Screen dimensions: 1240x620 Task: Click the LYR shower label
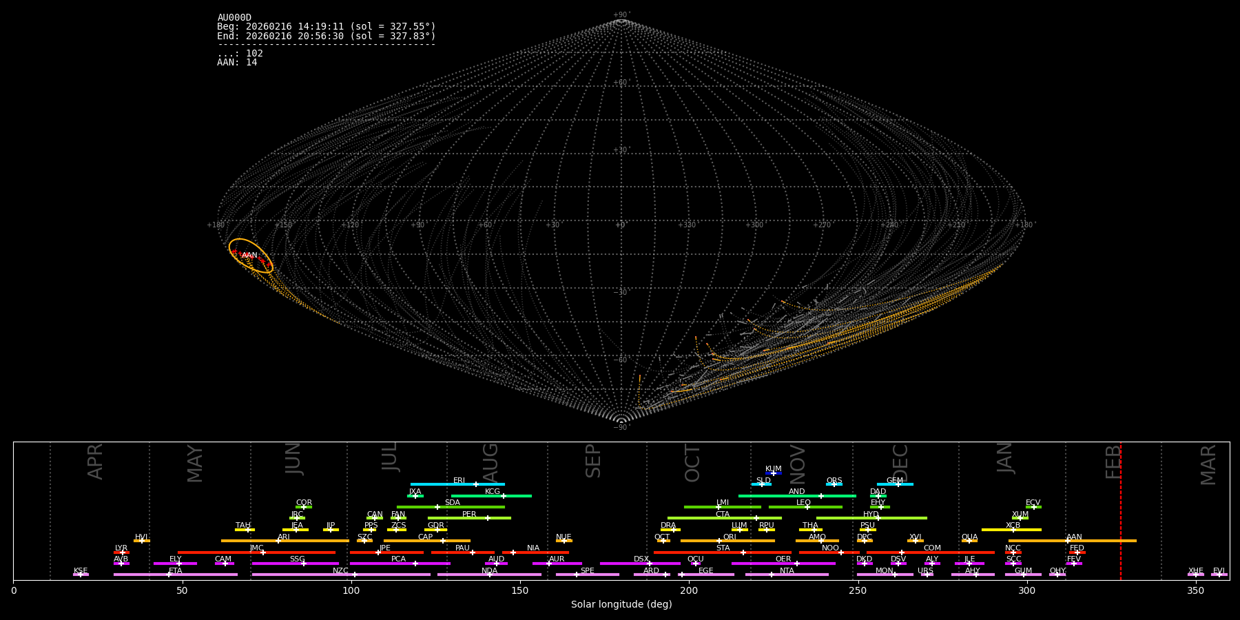[x=121, y=548]
